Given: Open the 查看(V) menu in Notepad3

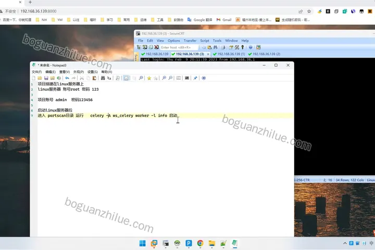Looking at the screenshot, I should (65, 72).
